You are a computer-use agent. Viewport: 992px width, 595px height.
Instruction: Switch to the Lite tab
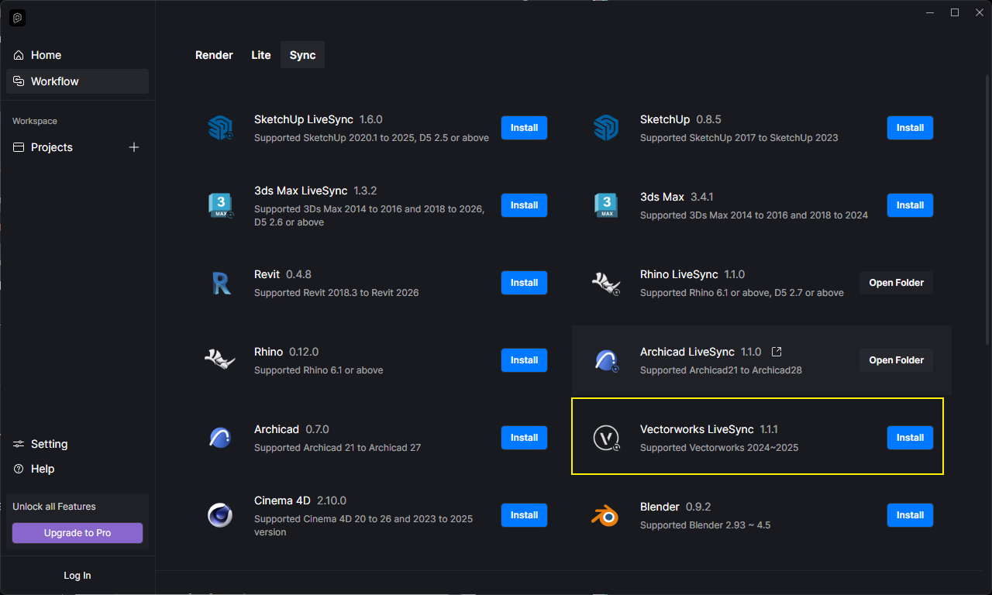coord(261,55)
